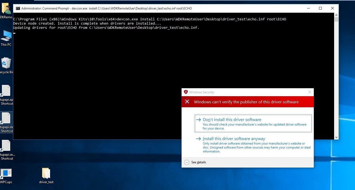Screen dimensions: 355x190
Task: Click Command Prompt scrollbar up arrow
Action: (336, 16)
